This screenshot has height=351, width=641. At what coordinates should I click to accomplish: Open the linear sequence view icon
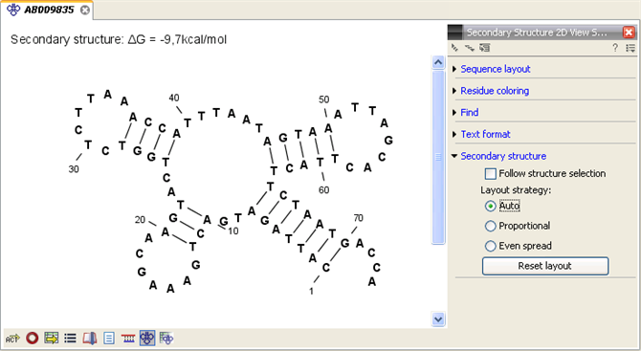point(128,339)
